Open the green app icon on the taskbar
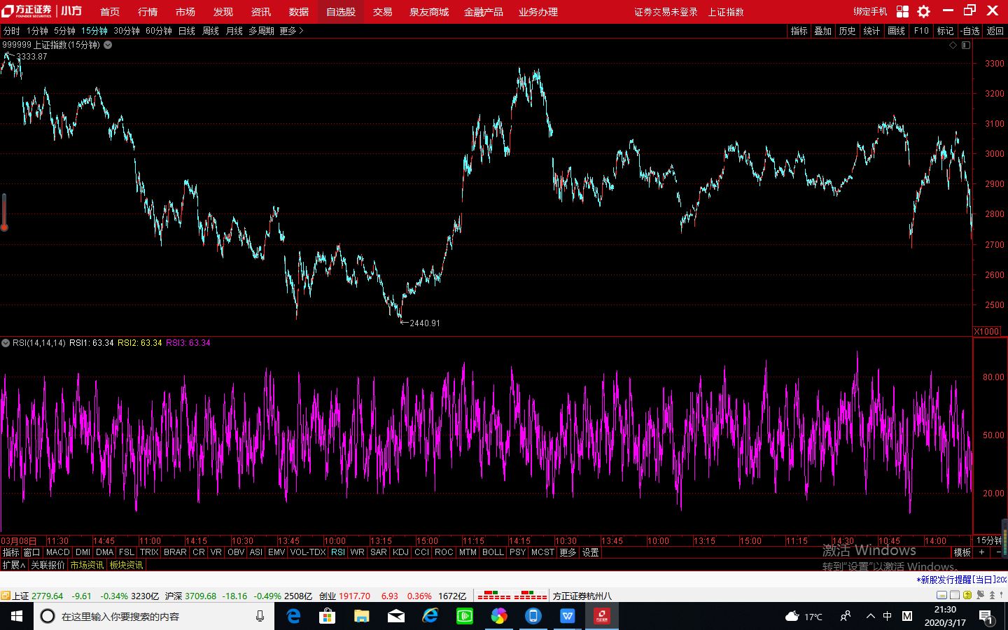Viewport: 1008px width, 630px height. pyautogui.click(x=464, y=616)
